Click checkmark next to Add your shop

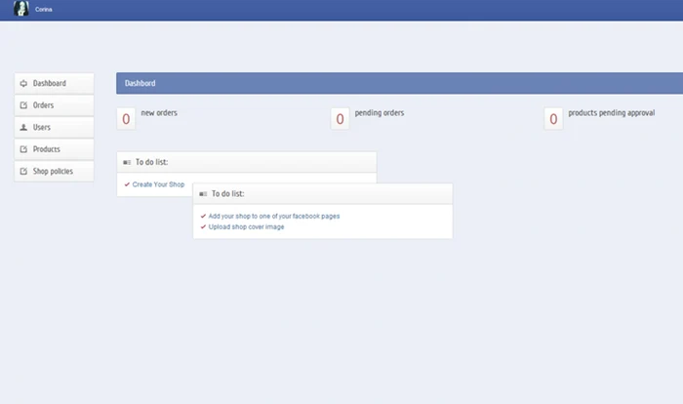(x=203, y=217)
